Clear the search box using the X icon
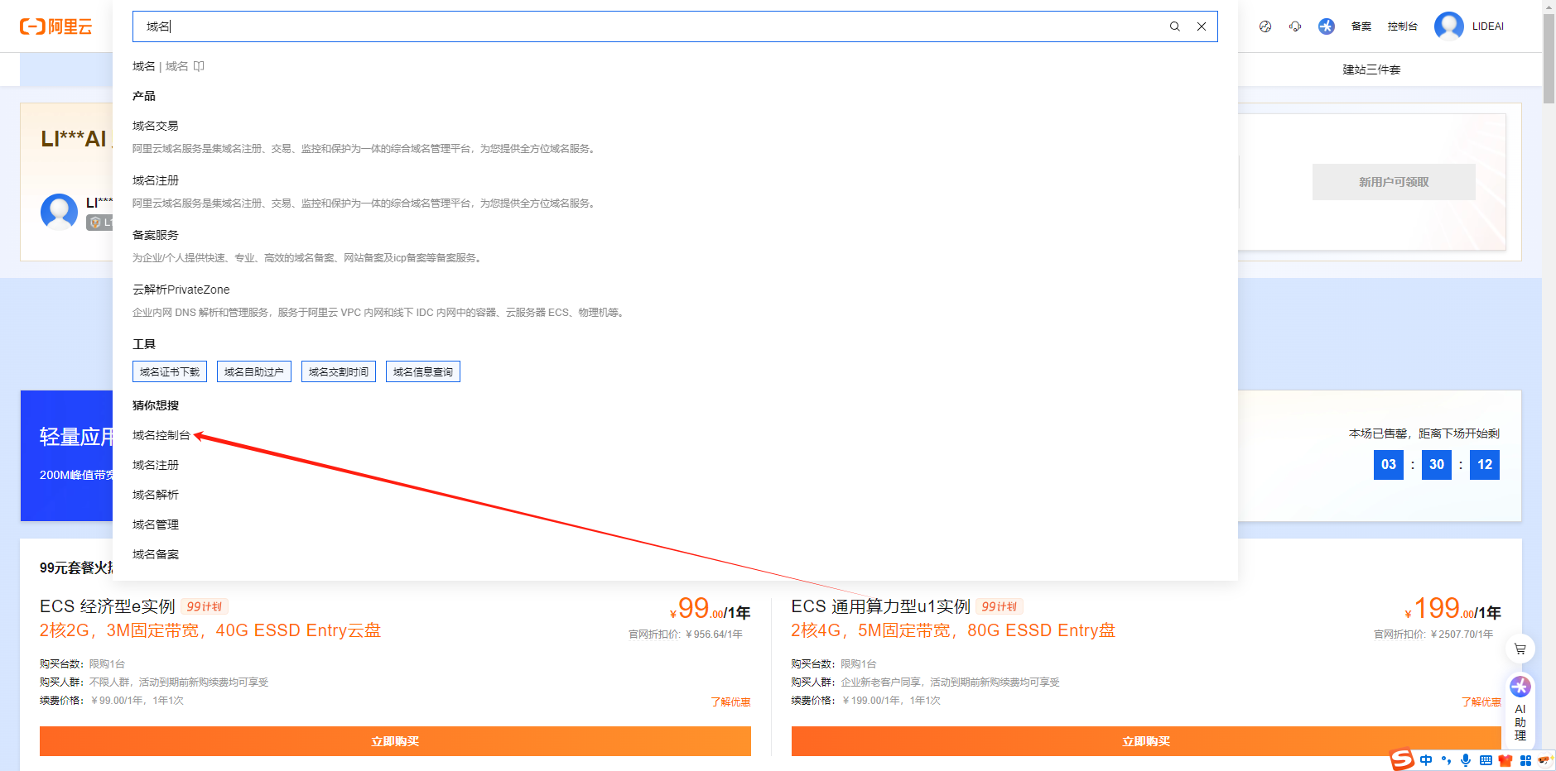 tap(1202, 26)
